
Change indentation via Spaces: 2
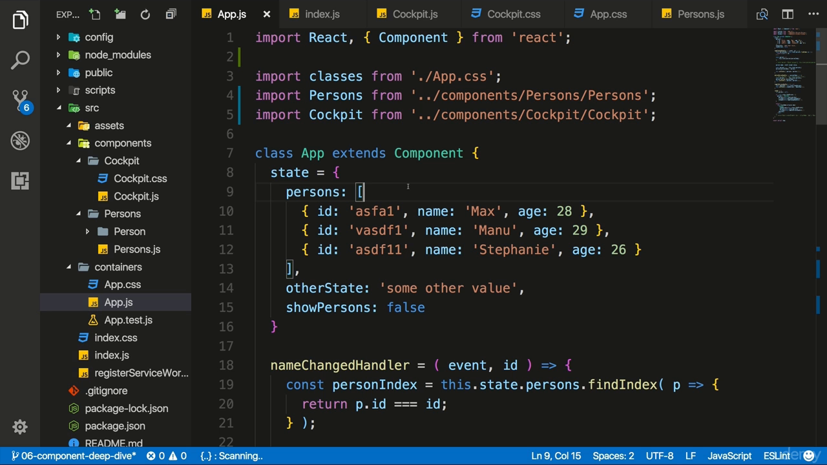coord(613,456)
